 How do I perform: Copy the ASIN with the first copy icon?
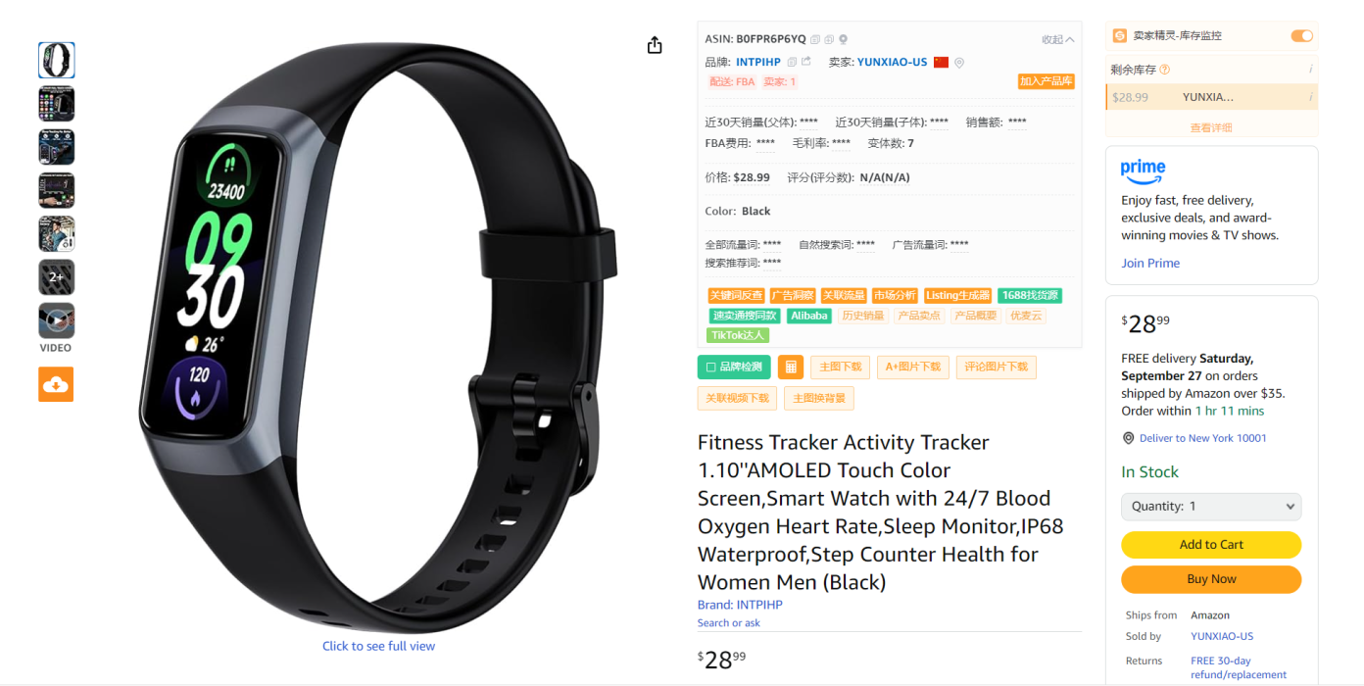pyautogui.click(x=815, y=39)
